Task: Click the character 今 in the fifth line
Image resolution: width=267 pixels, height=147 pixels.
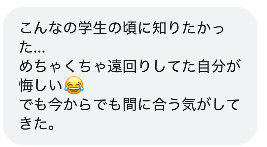Action: pyautogui.click(x=55, y=104)
